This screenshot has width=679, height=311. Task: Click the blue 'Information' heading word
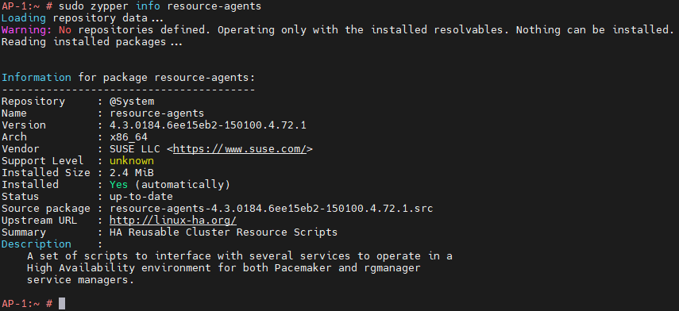click(37, 78)
